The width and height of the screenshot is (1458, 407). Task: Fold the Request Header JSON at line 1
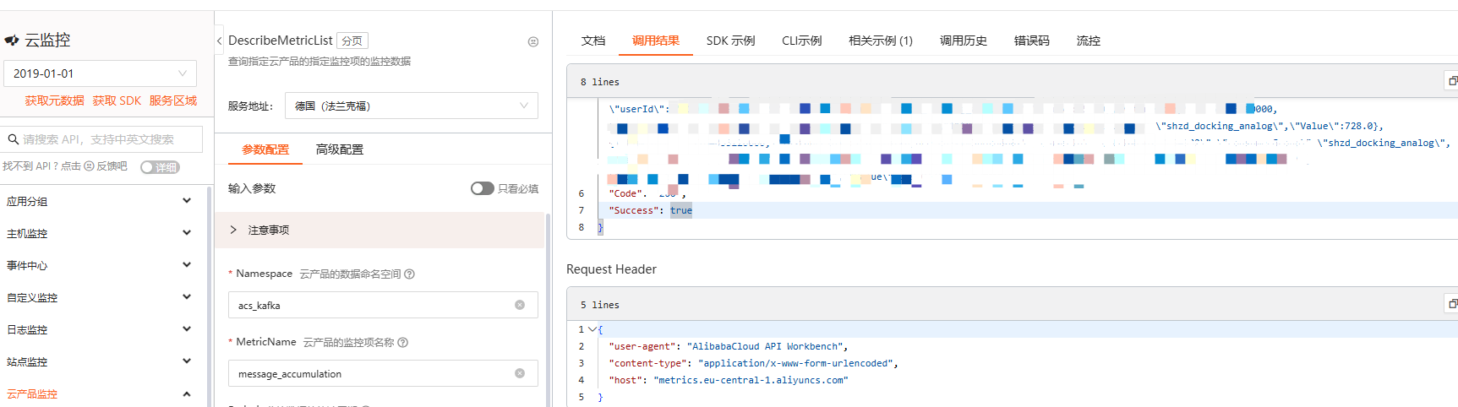click(x=592, y=329)
